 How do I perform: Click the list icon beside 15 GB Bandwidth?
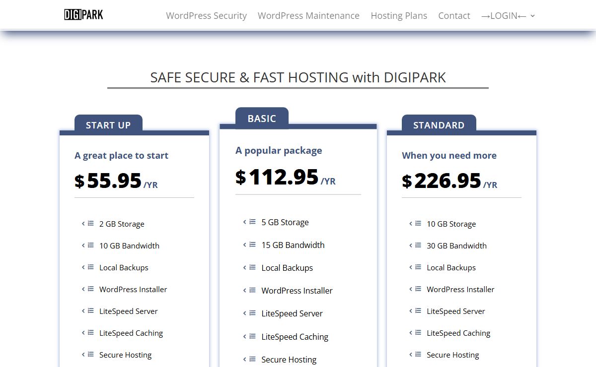249,245
